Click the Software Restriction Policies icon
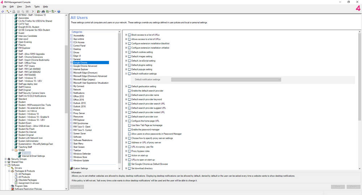 [x=12, y=189]
